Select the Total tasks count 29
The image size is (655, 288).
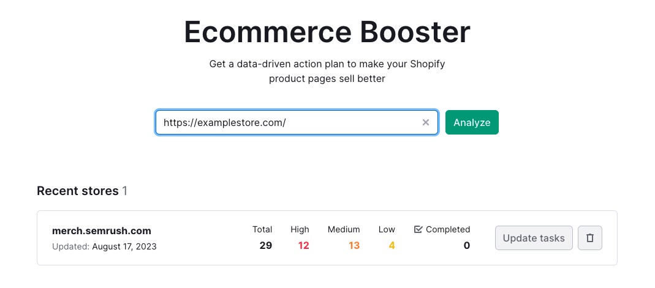(265, 245)
